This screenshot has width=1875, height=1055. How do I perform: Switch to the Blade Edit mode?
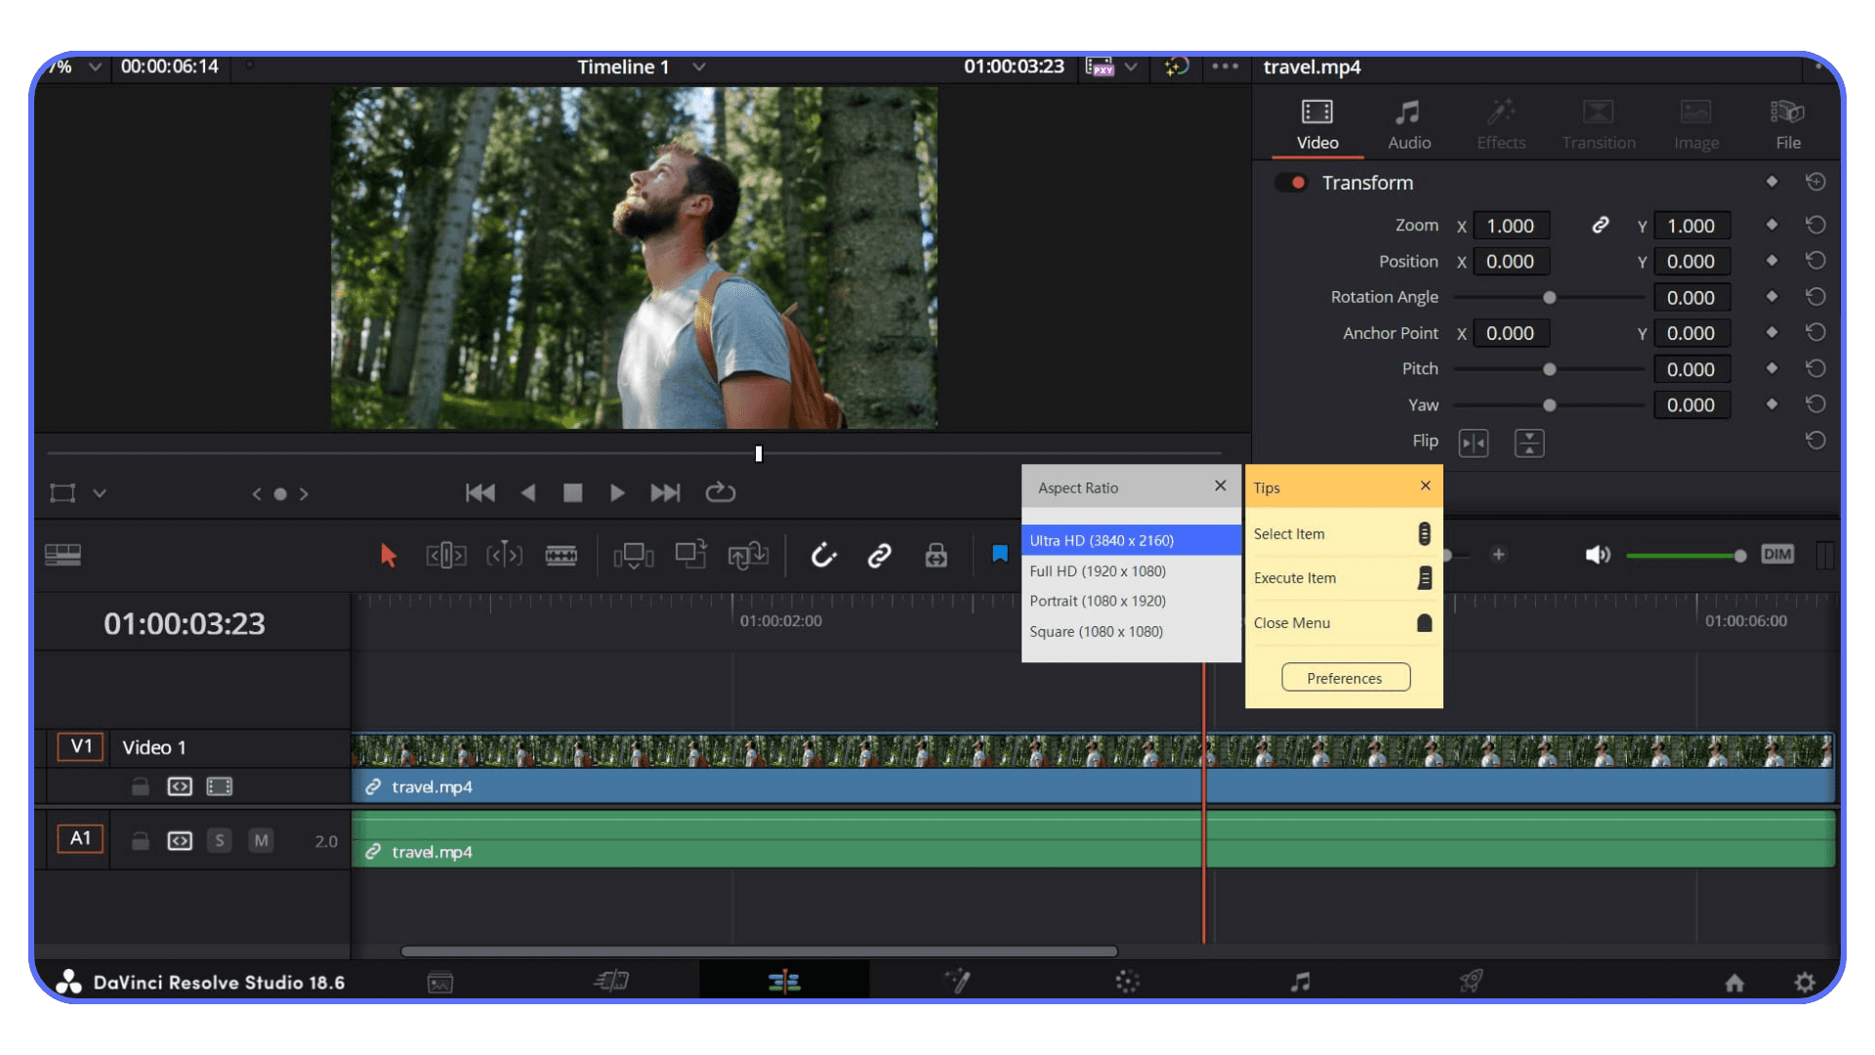562,555
